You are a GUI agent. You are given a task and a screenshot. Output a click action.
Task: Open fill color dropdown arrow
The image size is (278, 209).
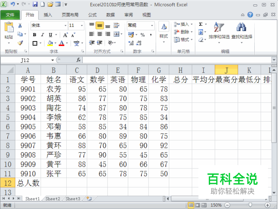pyautogui.click(x=55, y=43)
